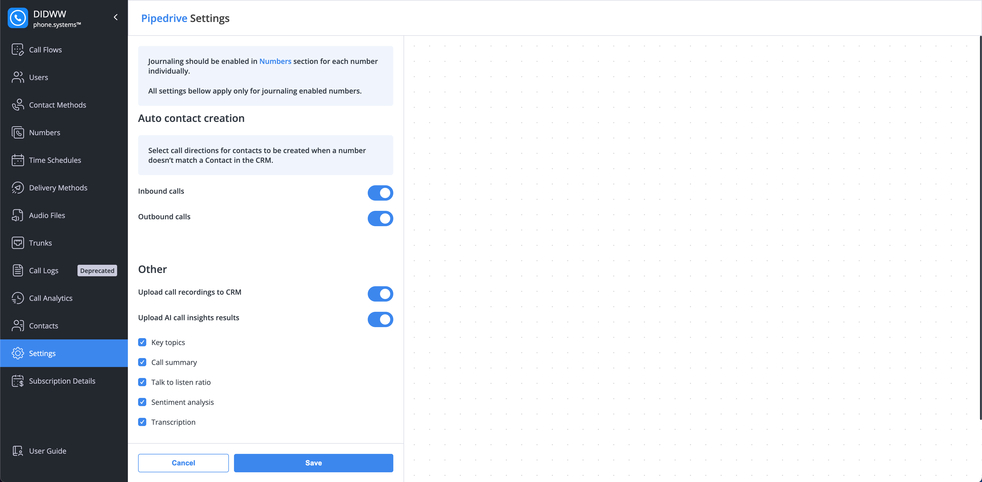Open Call Analytics label
The height and width of the screenshot is (482, 982).
[x=51, y=298]
